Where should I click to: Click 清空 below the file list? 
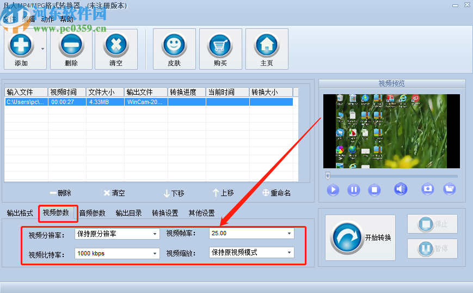pyautogui.click(x=114, y=193)
